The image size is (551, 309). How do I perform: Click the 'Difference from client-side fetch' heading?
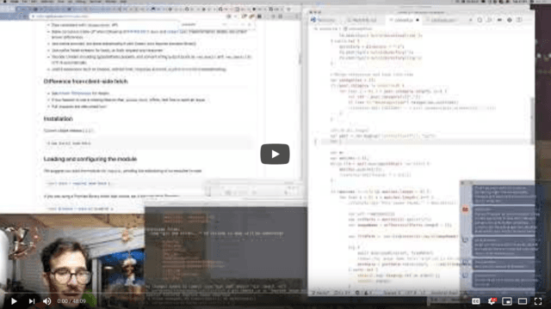coord(86,82)
